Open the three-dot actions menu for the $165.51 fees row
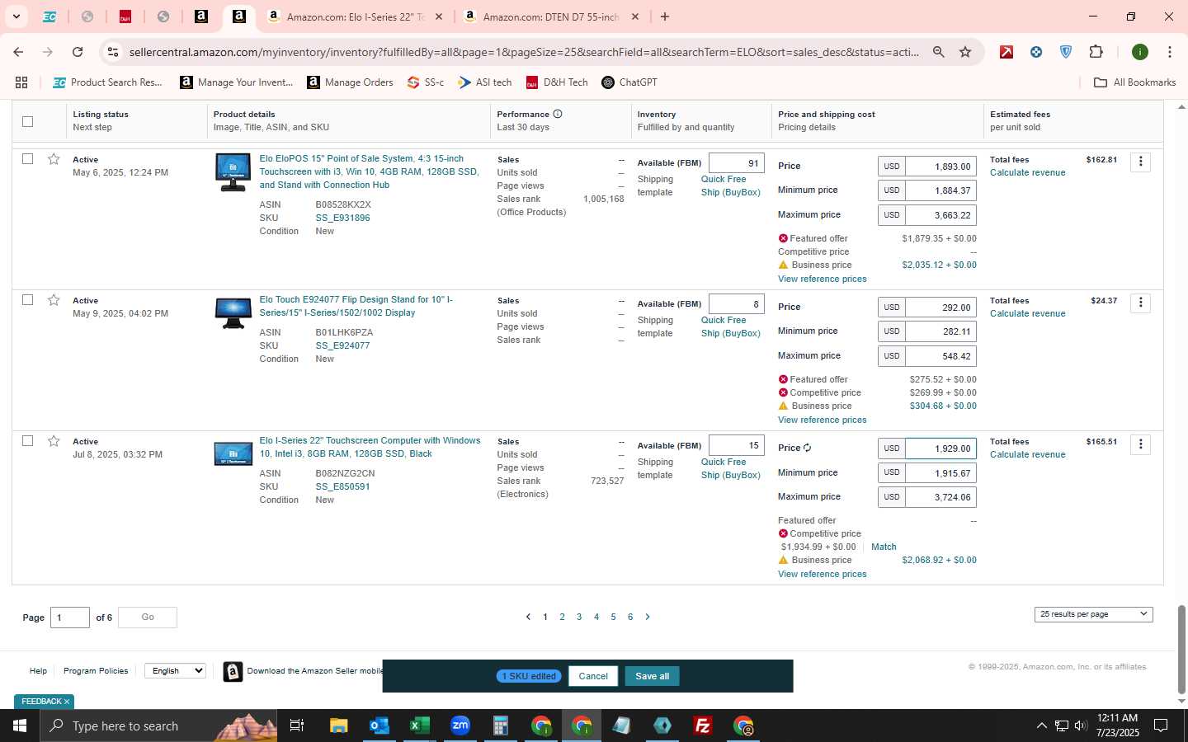Viewport: 1188px width, 742px height. (1141, 444)
